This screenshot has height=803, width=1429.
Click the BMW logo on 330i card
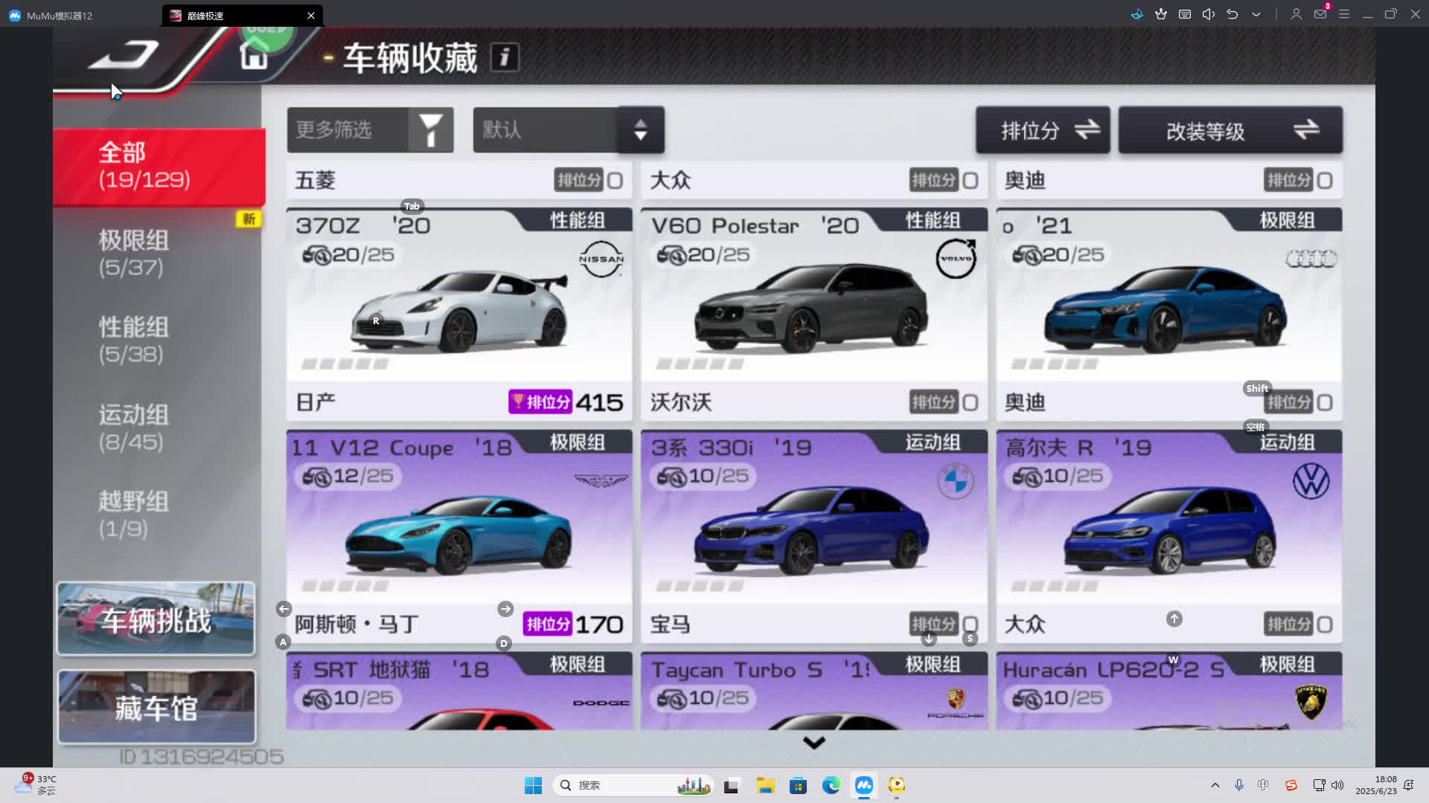[x=956, y=481]
